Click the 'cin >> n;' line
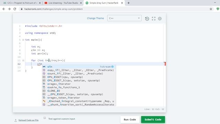This screenshot has height=124, width=220. [38, 50]
